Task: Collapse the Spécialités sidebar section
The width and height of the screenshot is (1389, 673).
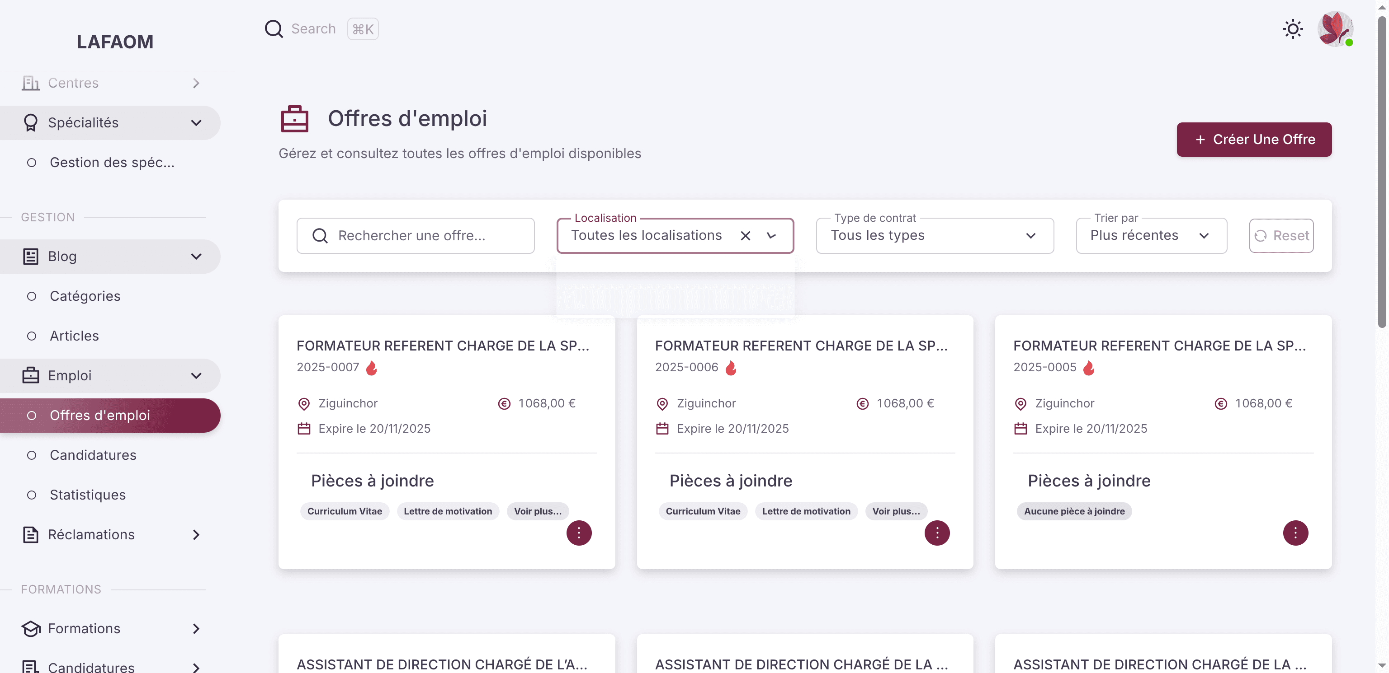Action: pos(110,123)
